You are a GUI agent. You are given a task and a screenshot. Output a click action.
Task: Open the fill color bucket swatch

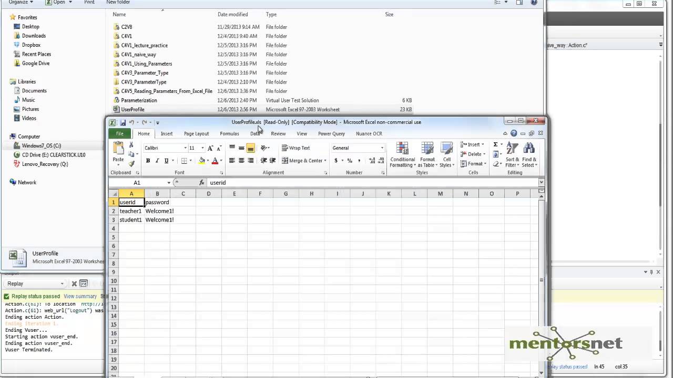(x=201, y=161)
